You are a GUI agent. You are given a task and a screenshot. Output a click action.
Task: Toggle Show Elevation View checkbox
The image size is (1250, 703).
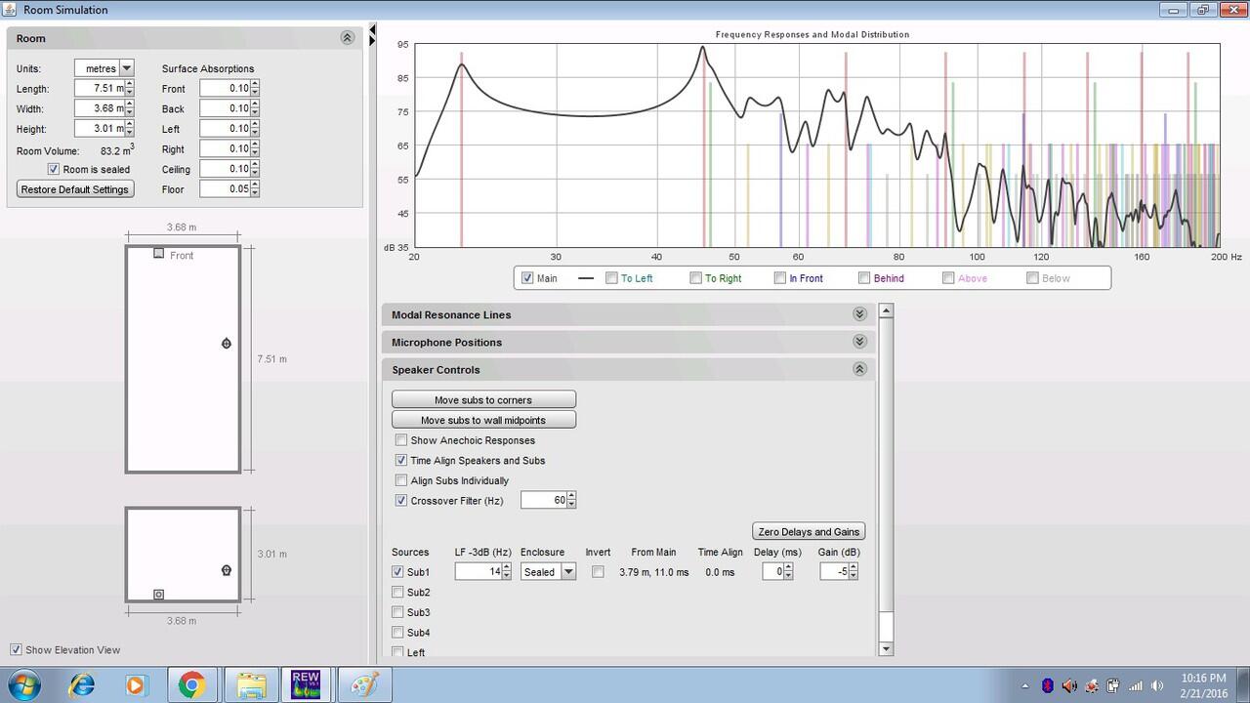[16, 650]
